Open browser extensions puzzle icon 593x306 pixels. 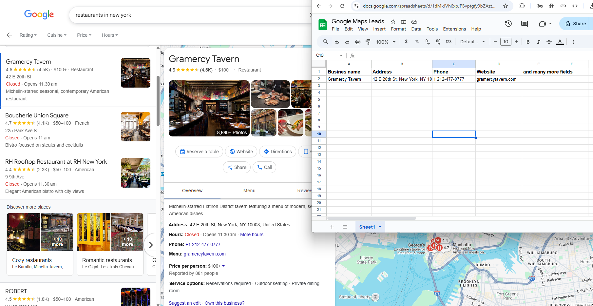522,6
